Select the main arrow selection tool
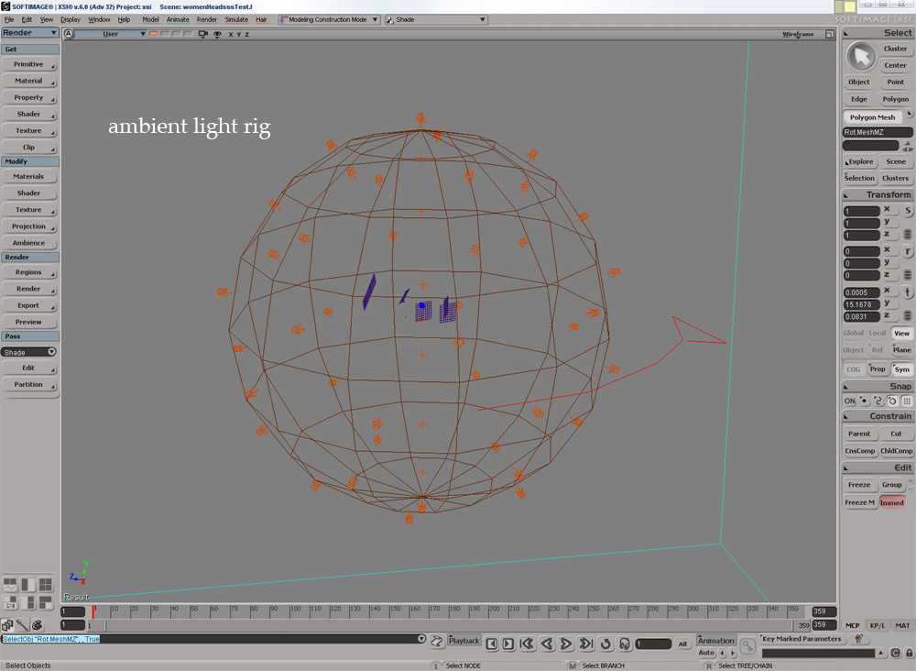 (x=860, y=57)
